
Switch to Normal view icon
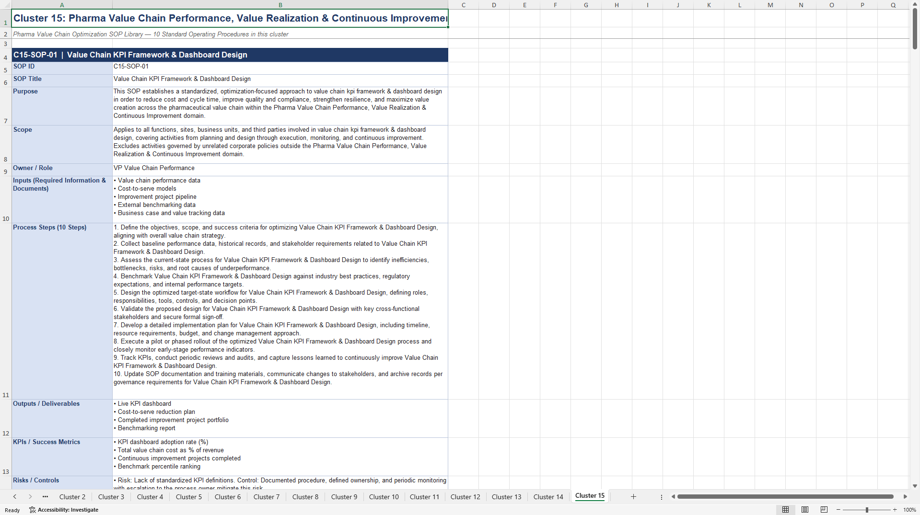click(785, 510)
